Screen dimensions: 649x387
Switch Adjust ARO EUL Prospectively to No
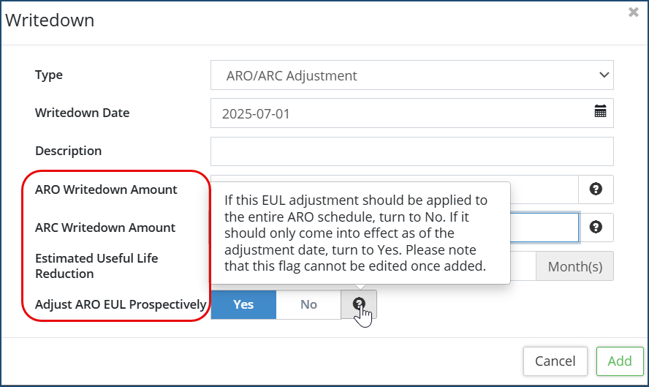point(308,304)
